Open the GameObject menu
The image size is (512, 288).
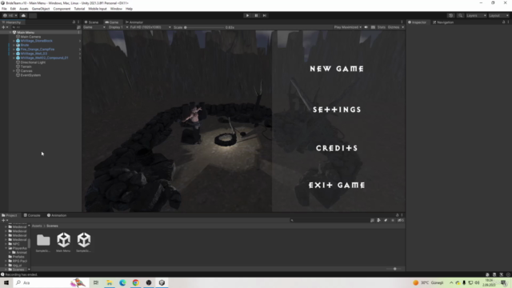41,9
